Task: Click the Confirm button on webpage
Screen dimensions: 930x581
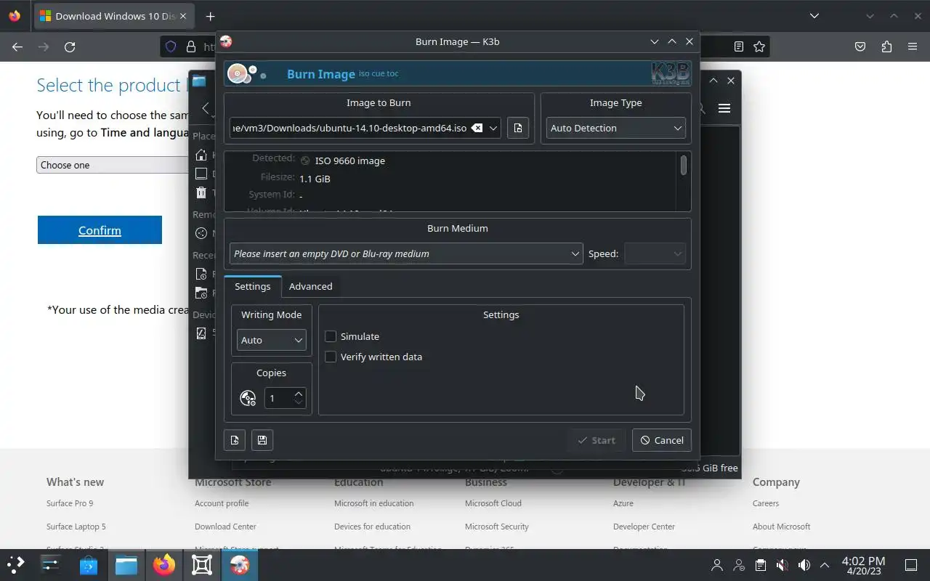Action: tap(100, 230)
